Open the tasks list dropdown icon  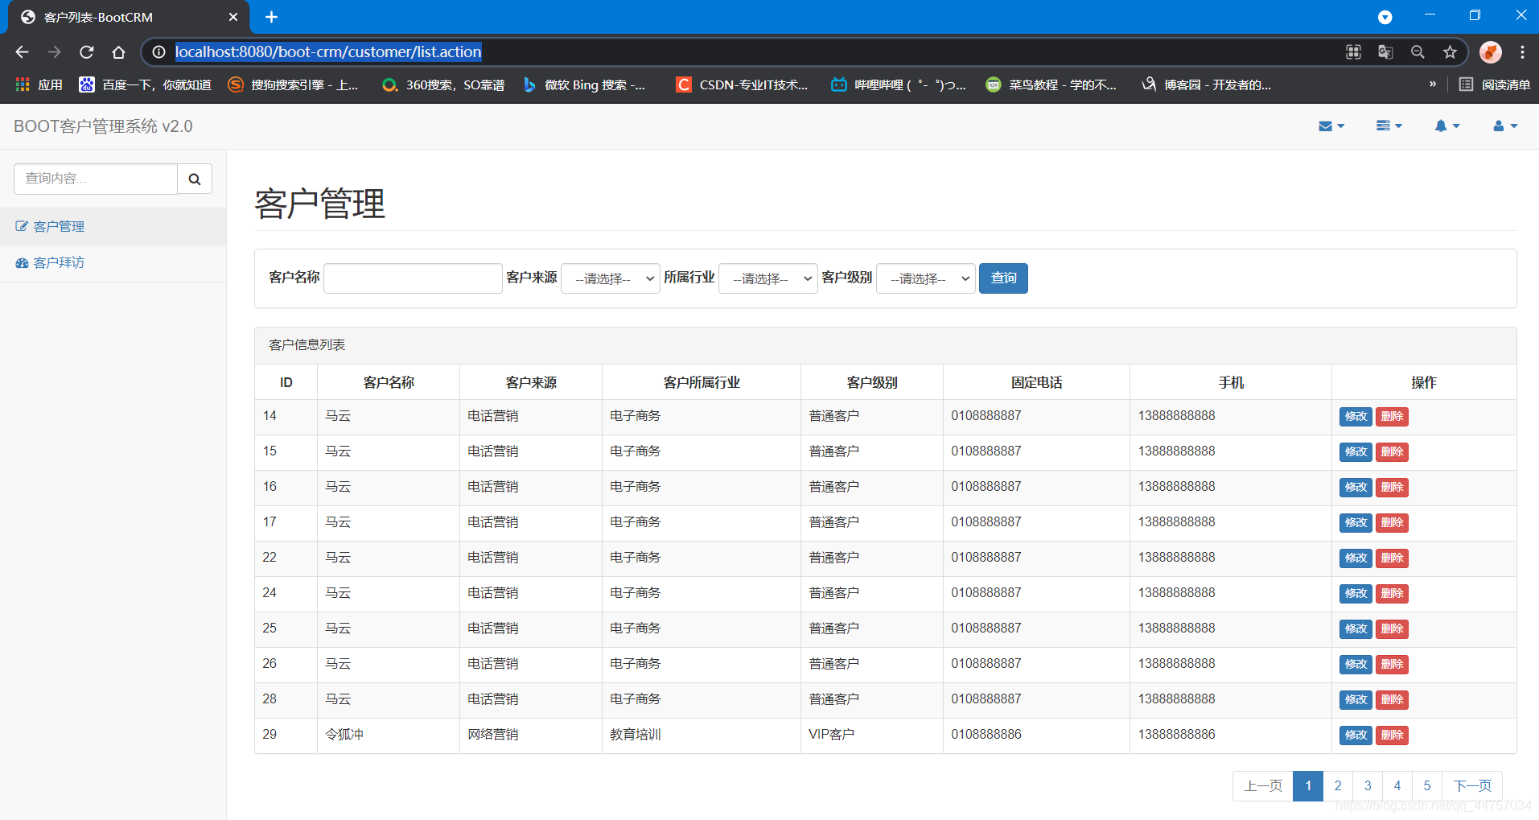pyautogui.click(x=1389, y=126)
